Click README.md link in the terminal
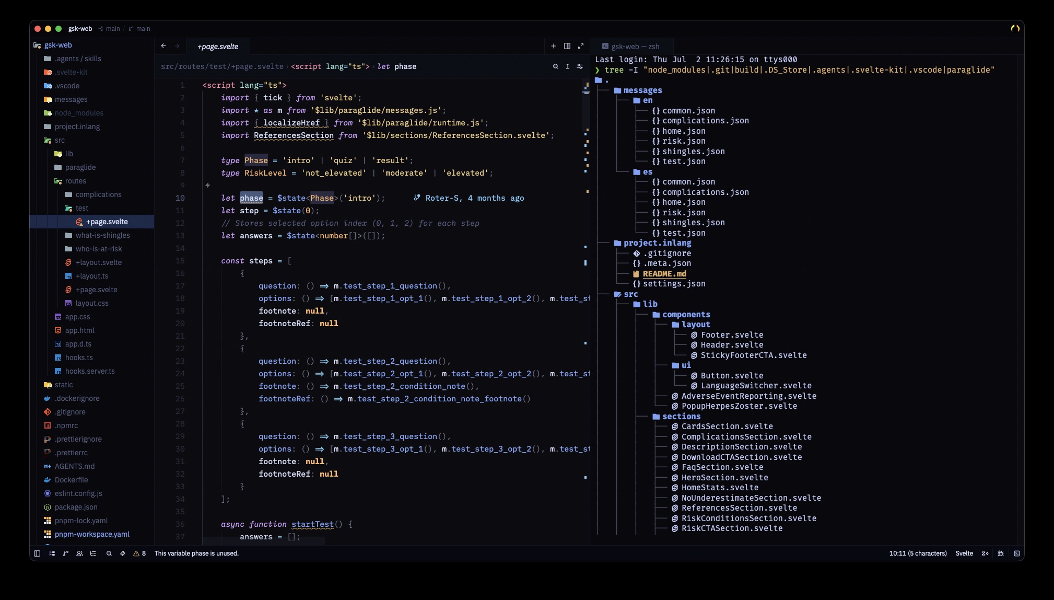Screen dimensions: 1054x600 pos(664,274)
